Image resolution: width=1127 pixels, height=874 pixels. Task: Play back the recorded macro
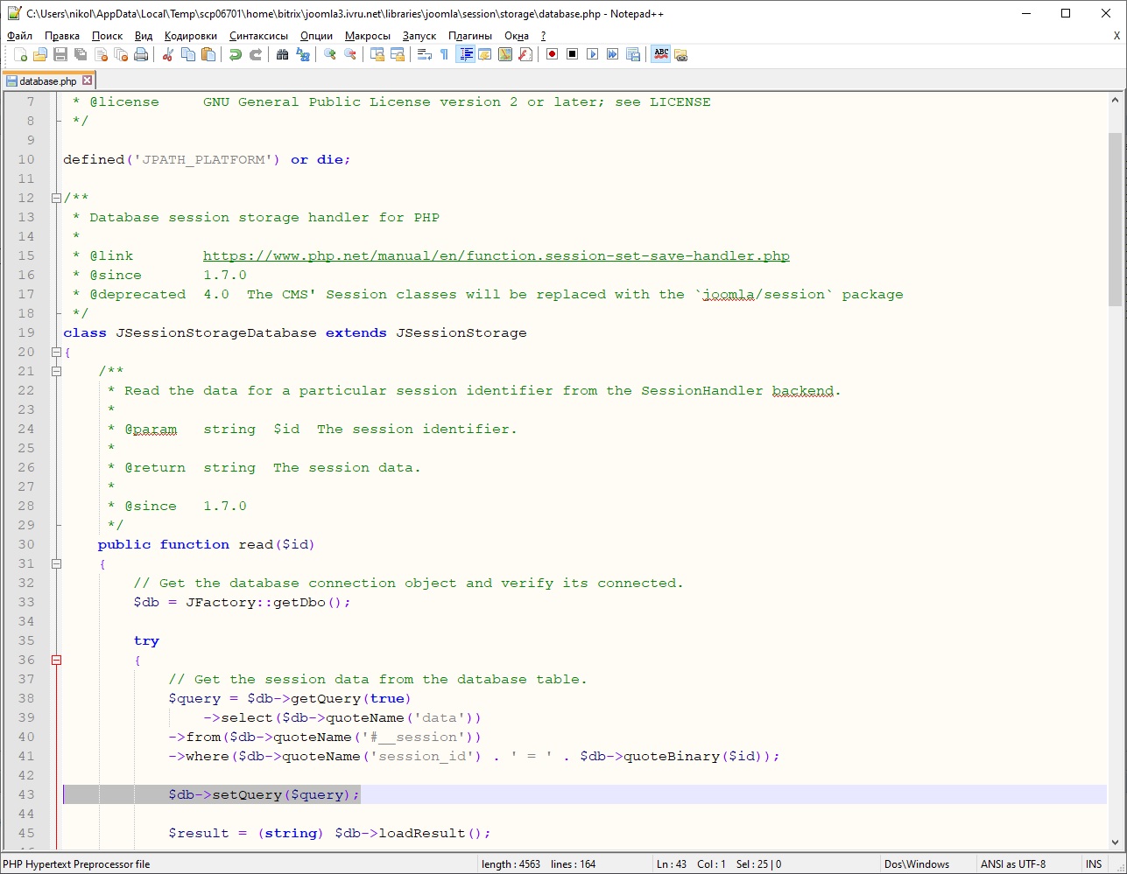(593, 54)
